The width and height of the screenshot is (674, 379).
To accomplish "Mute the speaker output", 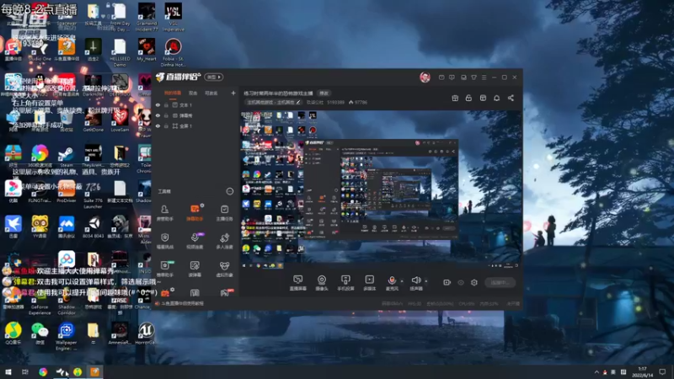I will (x=415, y=283).
